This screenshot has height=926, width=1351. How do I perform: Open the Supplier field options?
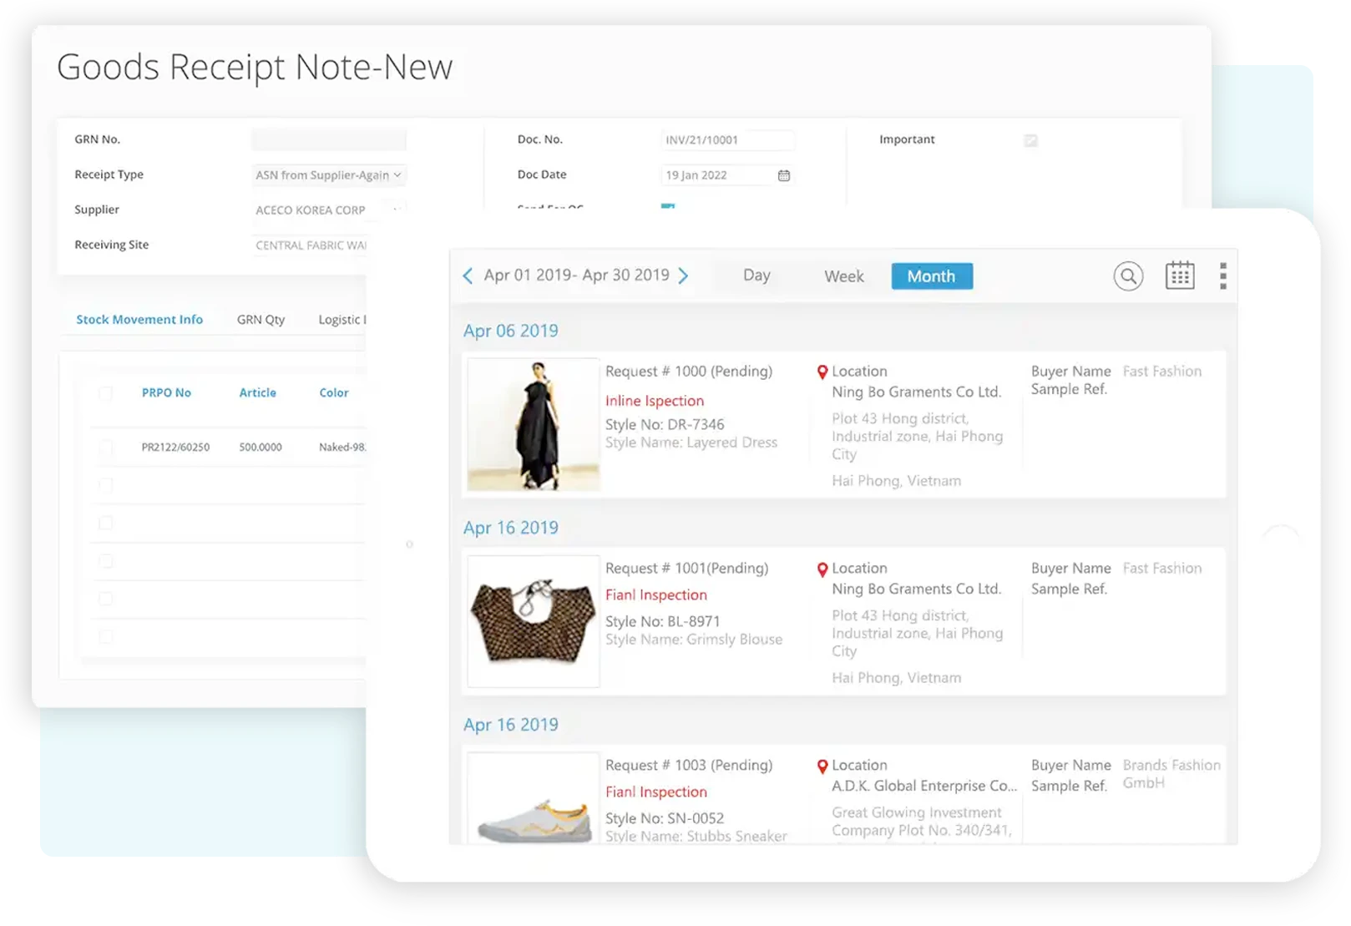[x=397, y=210]
